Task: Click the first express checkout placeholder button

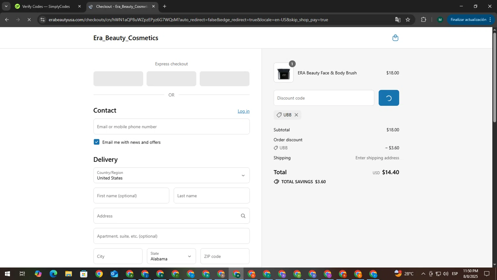Action: coord(118,79)
